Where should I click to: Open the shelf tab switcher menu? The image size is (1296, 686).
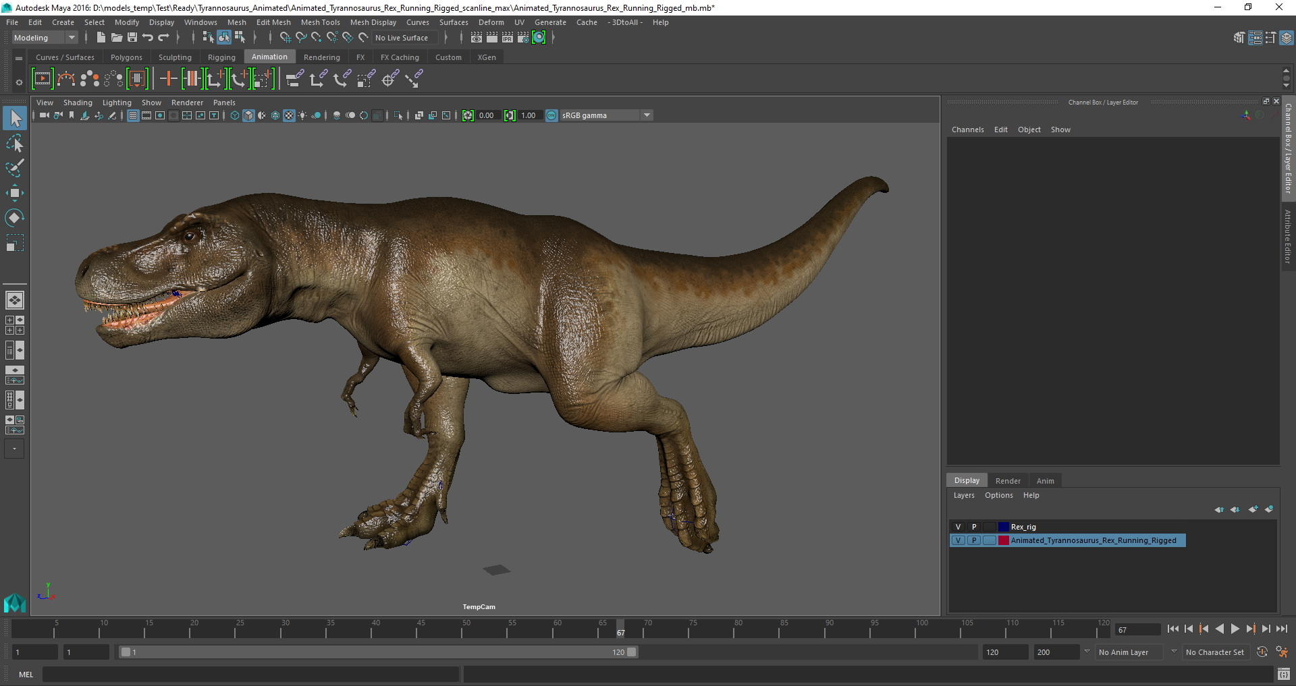coord(19,58)
